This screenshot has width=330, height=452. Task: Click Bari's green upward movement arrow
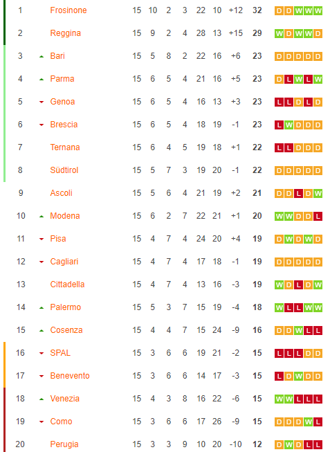point(42,57)
